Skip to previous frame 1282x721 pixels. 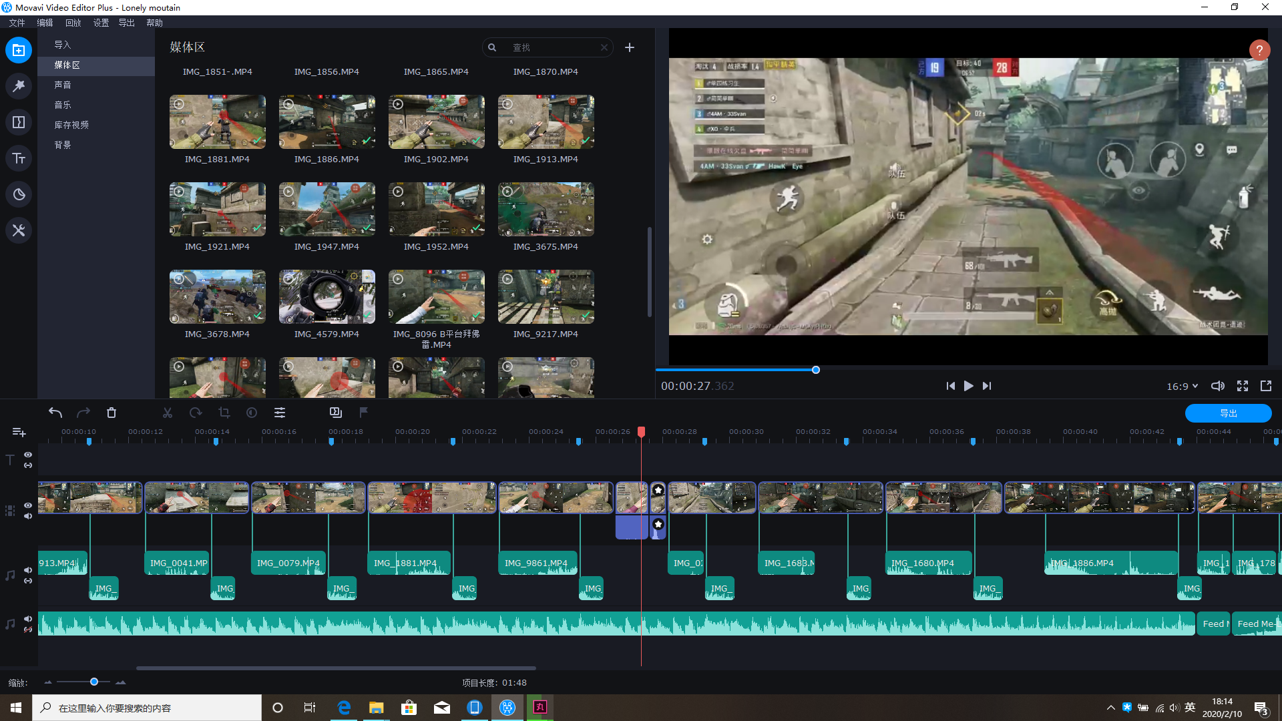[950, 386]
